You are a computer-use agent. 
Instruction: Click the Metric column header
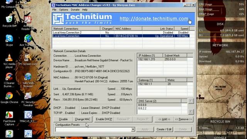click(176, 80)
